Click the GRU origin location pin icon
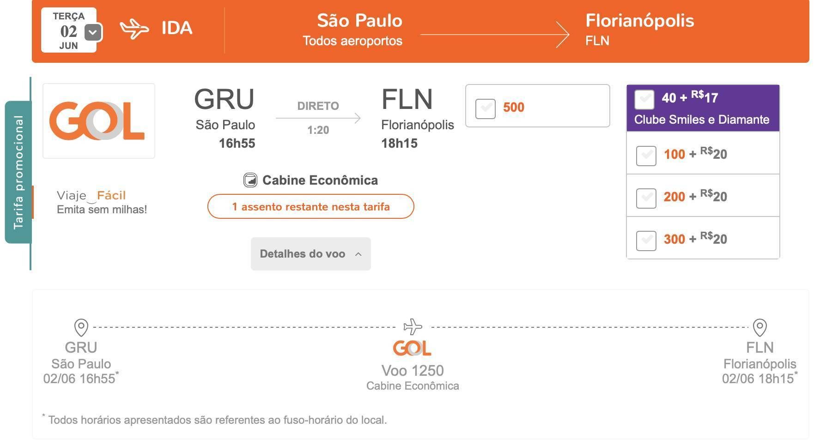This screenshot has width=814, height=445. (81, 327)
